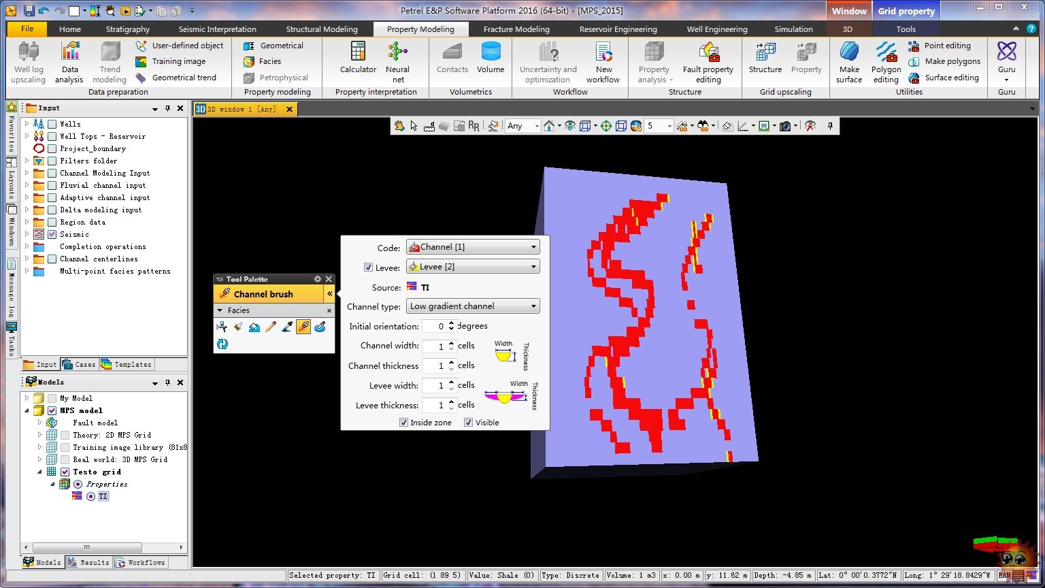Click Training image in the ribbon
The height and width of the screenshot is (588, 1045).
pos(171,61)
